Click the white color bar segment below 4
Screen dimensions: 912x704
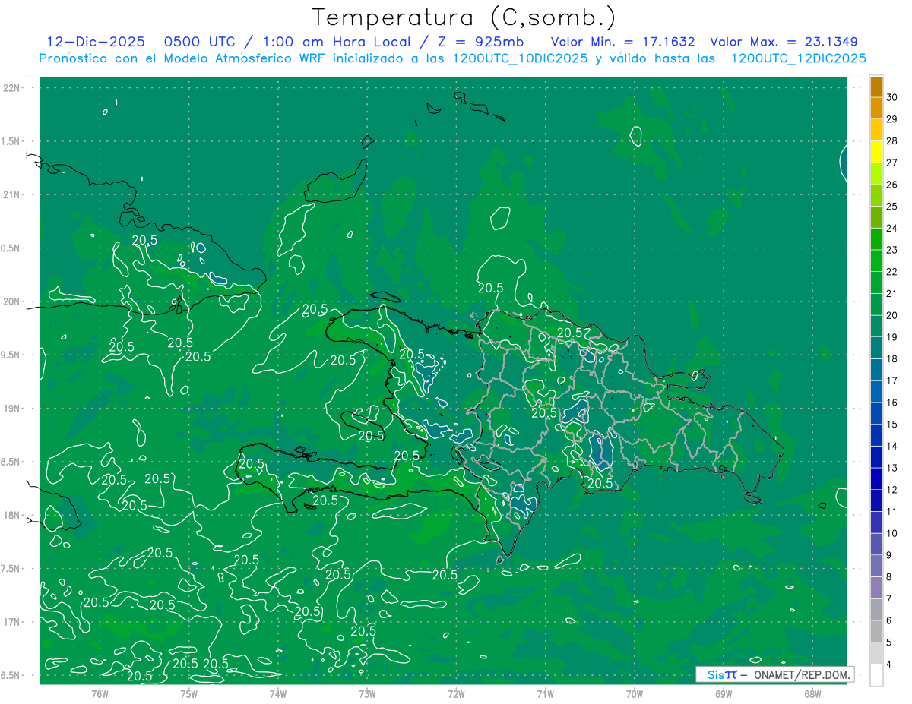(876, 675)
